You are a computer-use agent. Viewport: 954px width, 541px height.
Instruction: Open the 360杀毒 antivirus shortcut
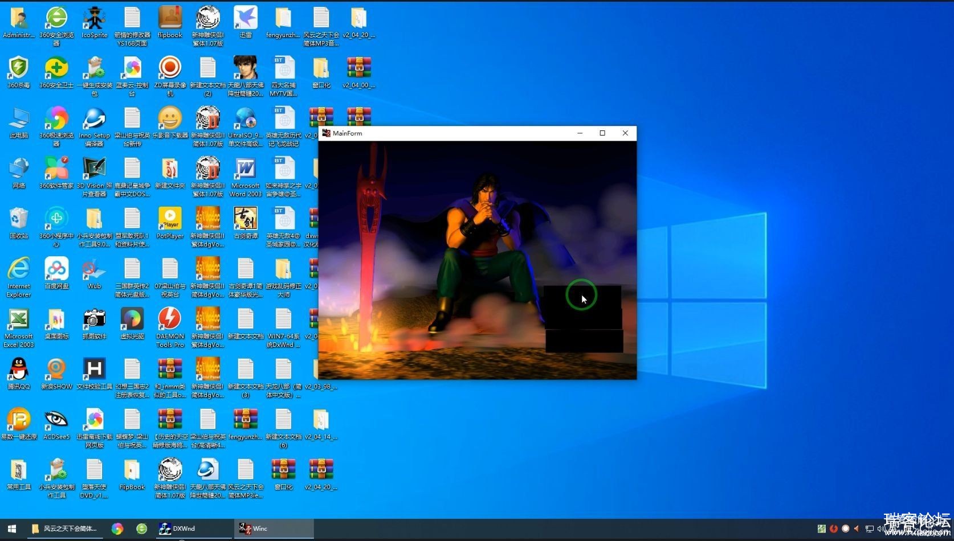click(x=19, y=72)
